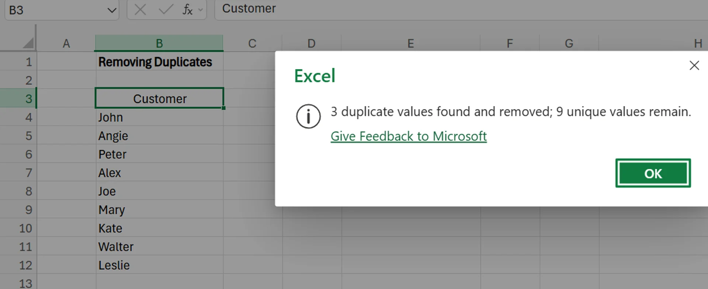Select row 7 header

[18, 172]
